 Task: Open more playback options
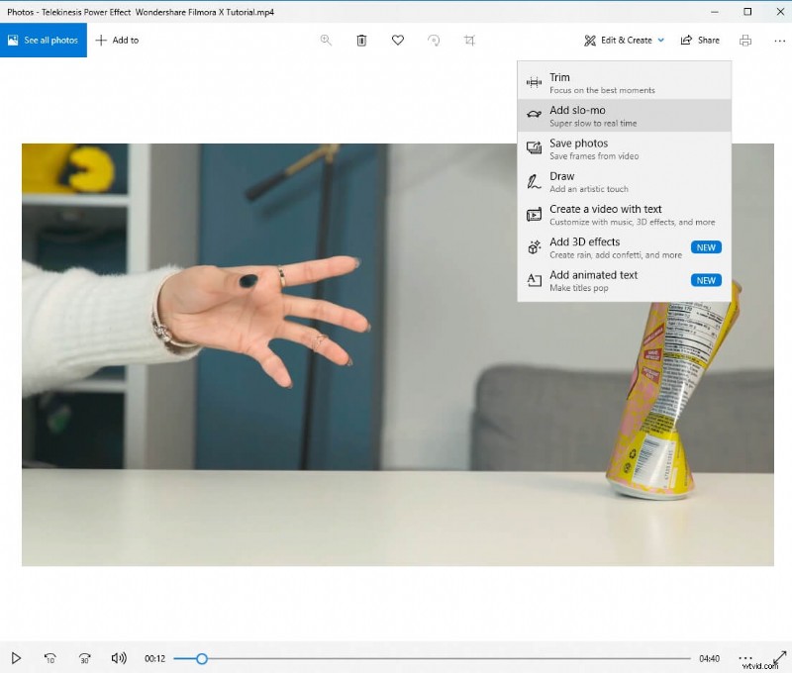(745, 657)
